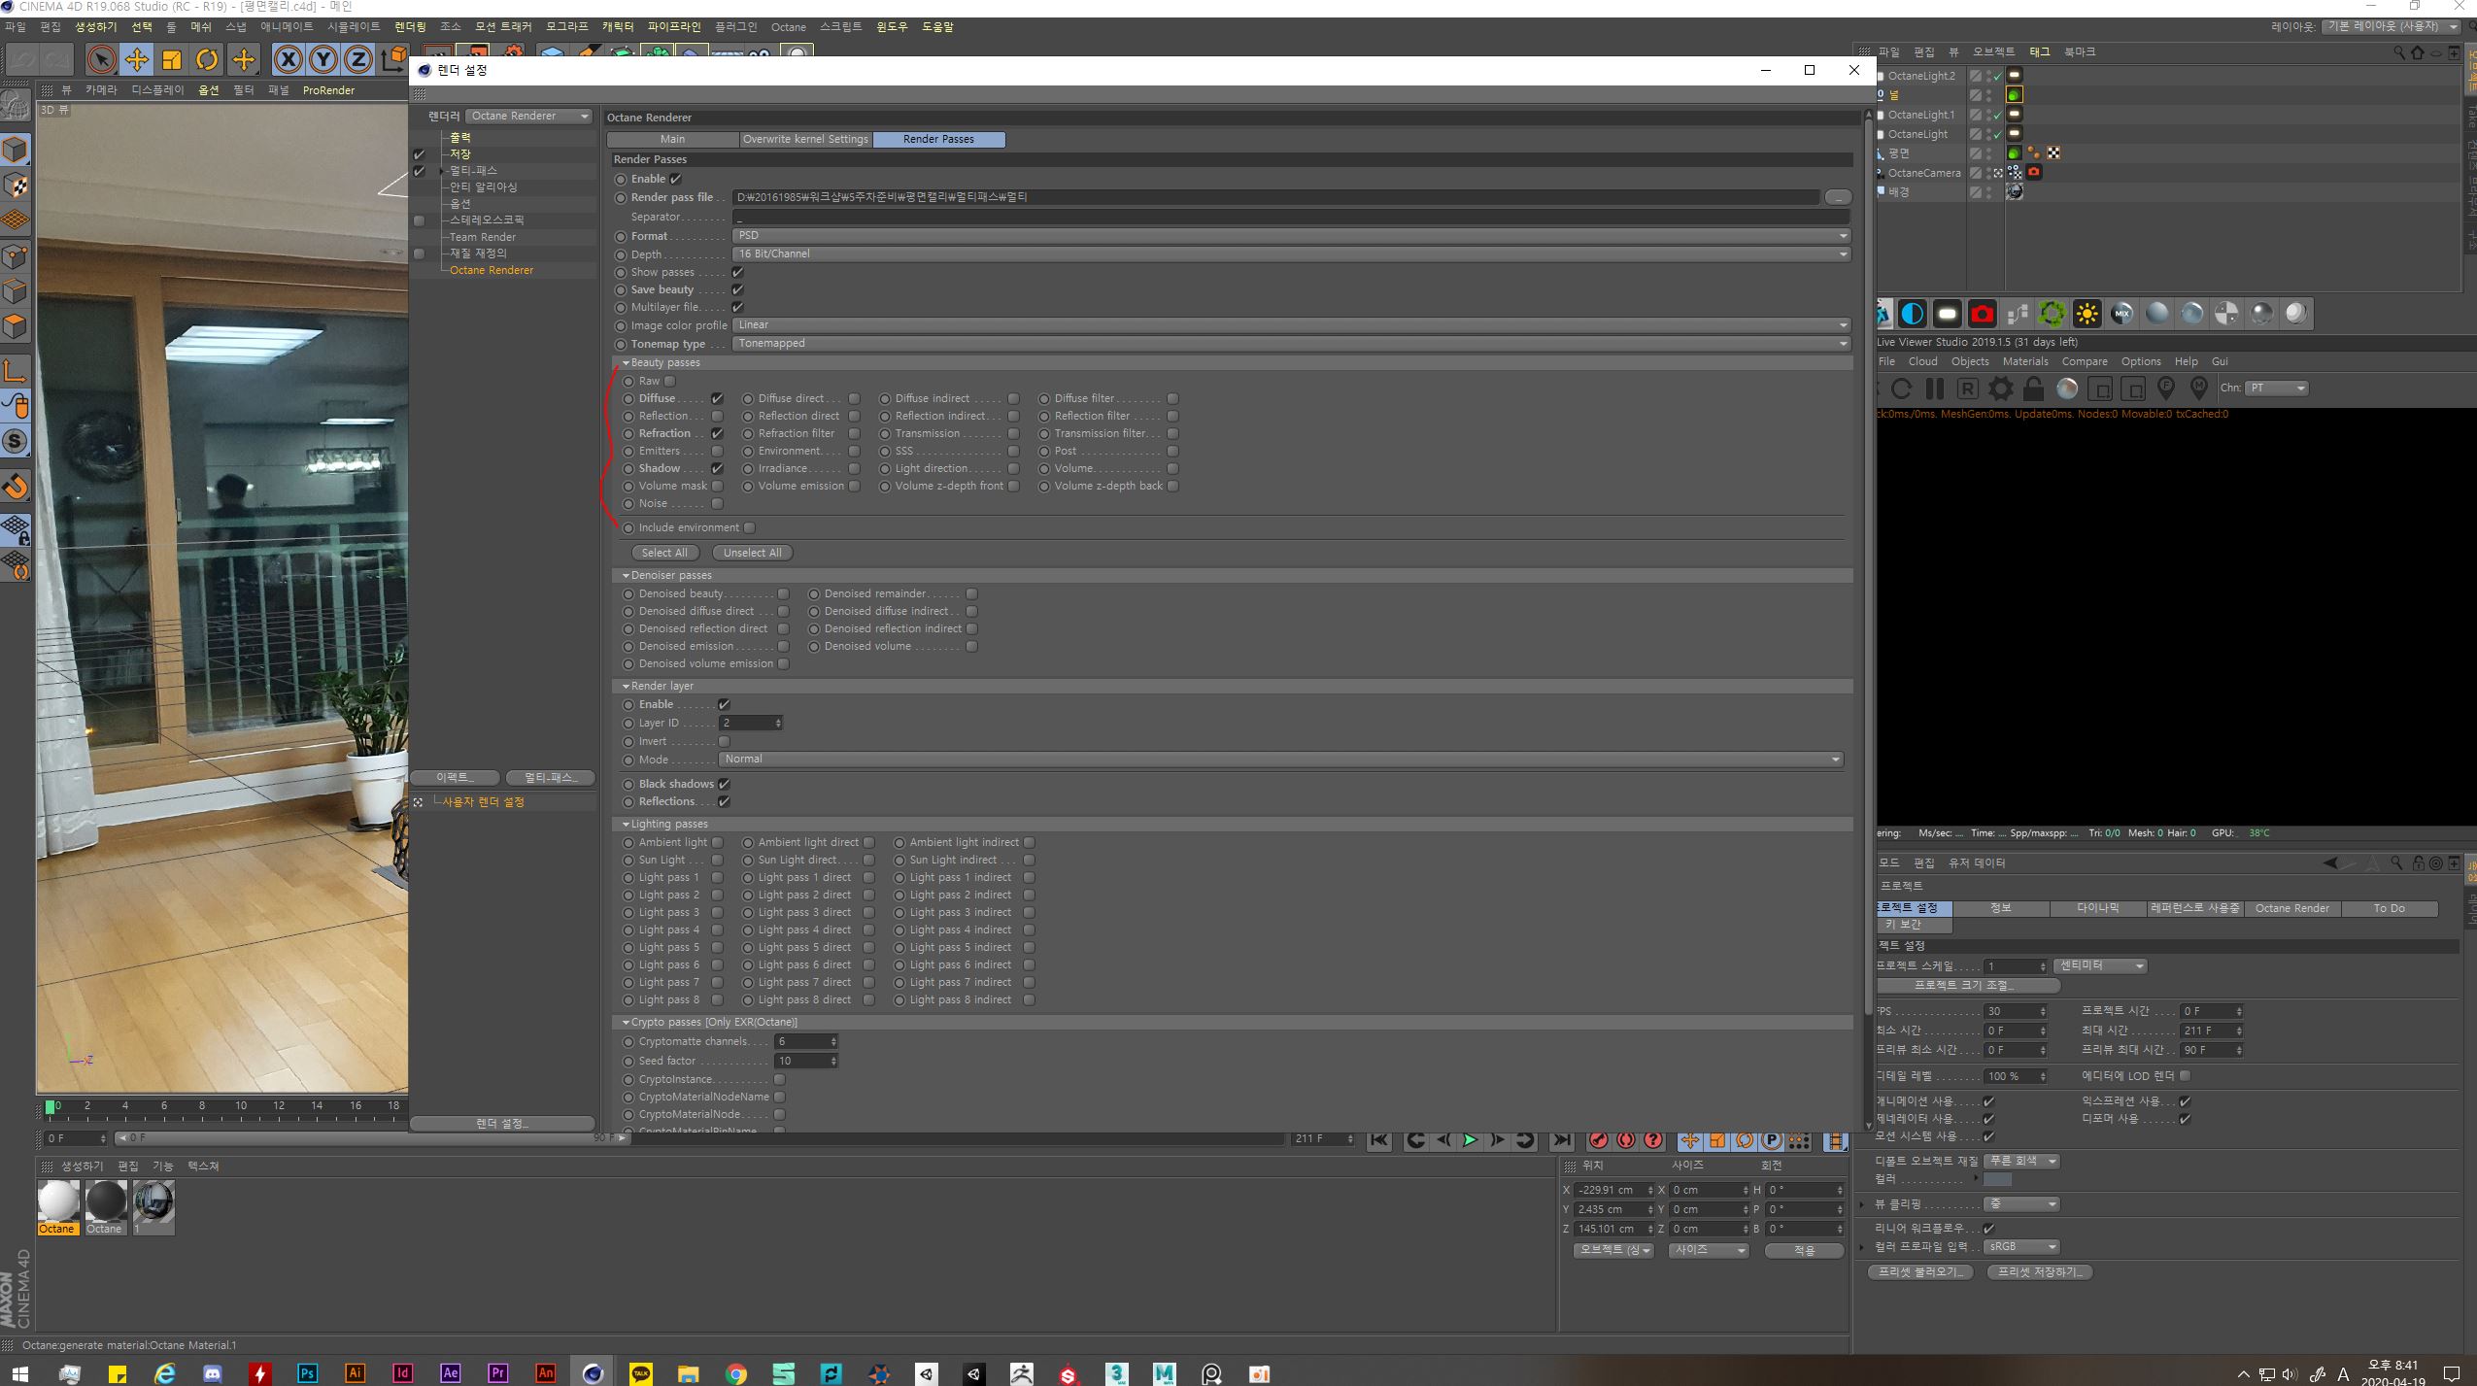This screenshot has height=1386, width=2477.
Task: Toggle the Save beauty checkbox
Action: tap(737, 289)
